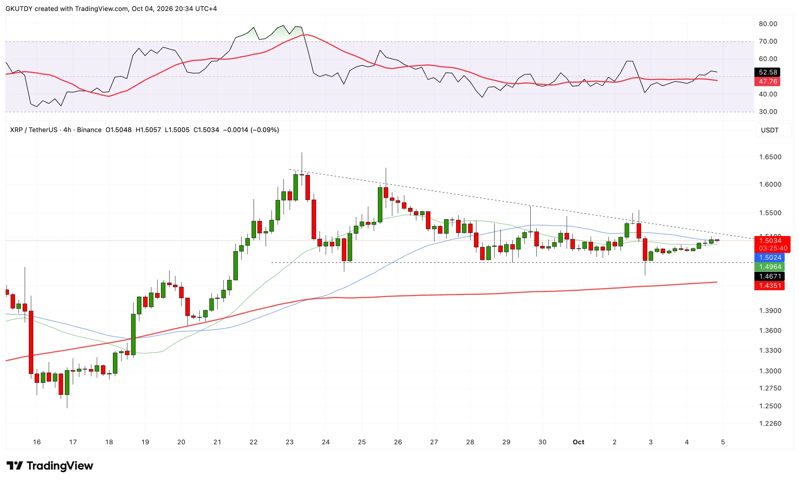The height and width of the screenshot is (482, 799).
Task: Click the RSI 70.00 scale label
Action: click(x=768, y=41)
